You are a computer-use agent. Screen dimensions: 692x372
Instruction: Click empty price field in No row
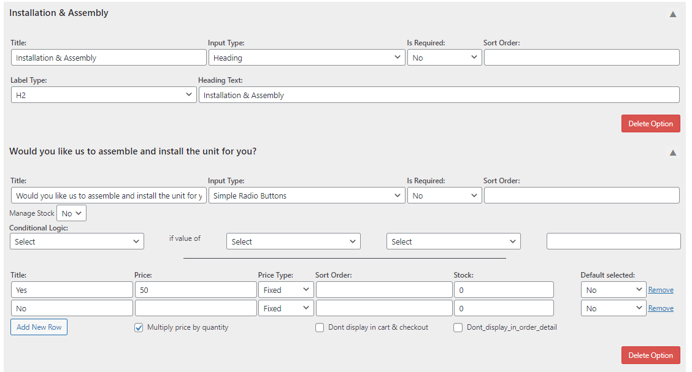click(x=196, y=308)
